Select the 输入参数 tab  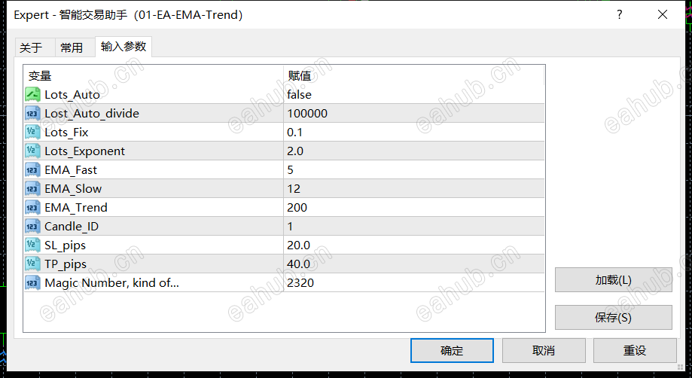pyautogui.click(x=123, y=47)
